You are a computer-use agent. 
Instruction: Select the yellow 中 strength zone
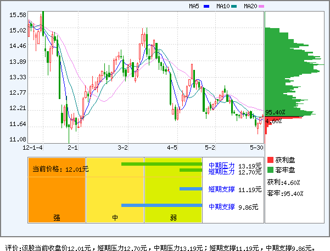click(x=115, y=190)
